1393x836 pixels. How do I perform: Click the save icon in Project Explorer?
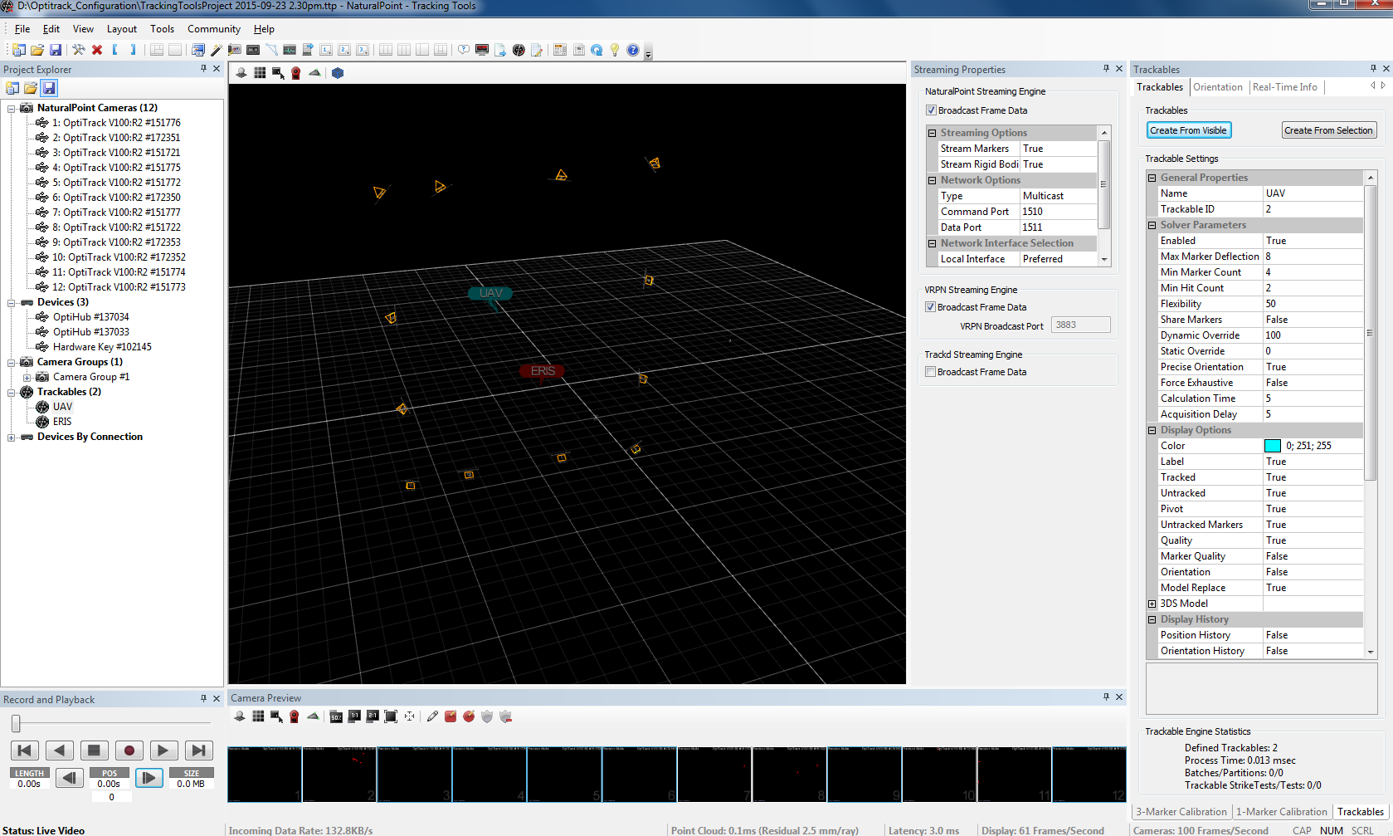[x=49, y=88]
